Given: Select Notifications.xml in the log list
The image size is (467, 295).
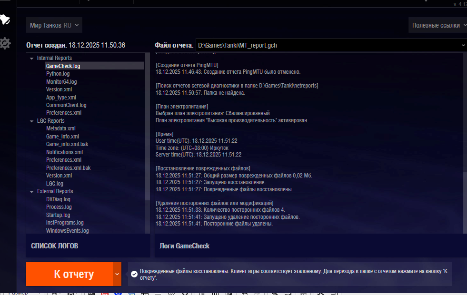Looking at the screenshot, I should (64, 152).
